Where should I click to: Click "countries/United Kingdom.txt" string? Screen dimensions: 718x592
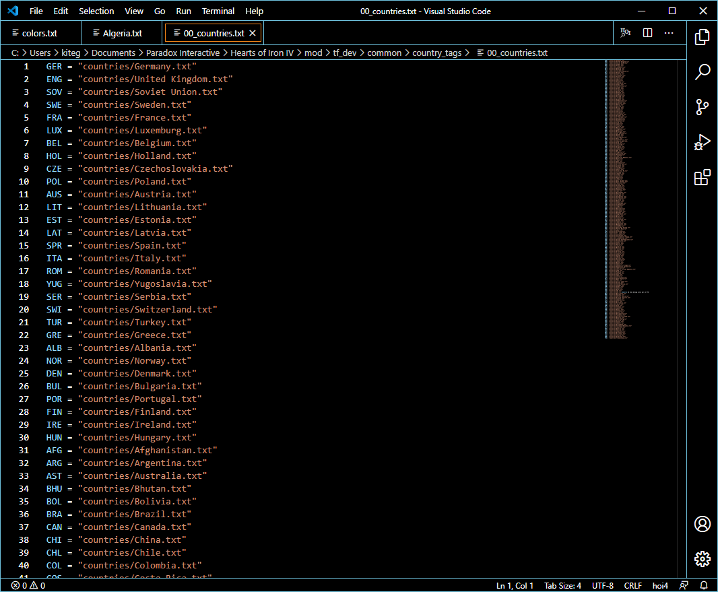pos(155,79)
